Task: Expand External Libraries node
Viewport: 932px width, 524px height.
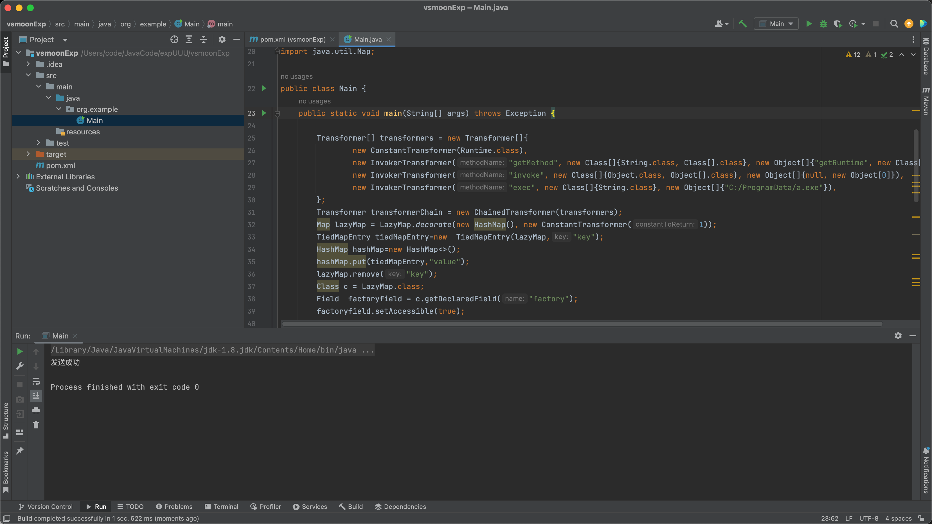Action: pyautogui.click(x=18, y=177)
